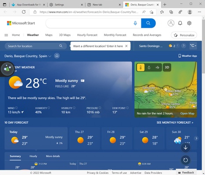Switch to the Settings browser tab
The image size is (205, 175).
(x=66, y=5)
